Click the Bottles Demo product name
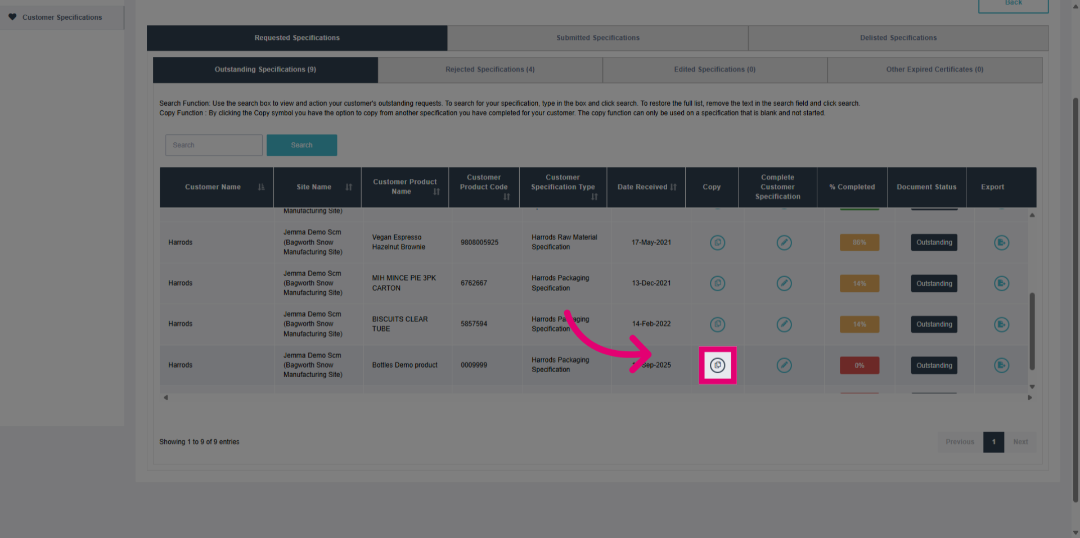The image size is (1080, 538). (x=404, y=365)
